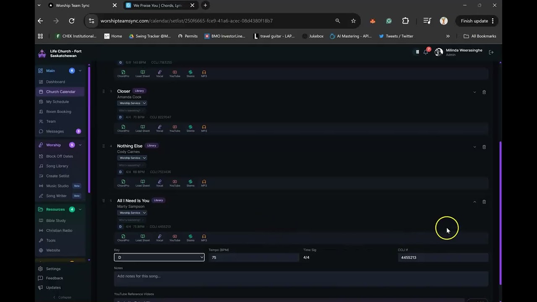Click the CCLI # field showing 4455213
Image resolution: width=537 pixels, height=302 pixels.
[x=443, y=258]
